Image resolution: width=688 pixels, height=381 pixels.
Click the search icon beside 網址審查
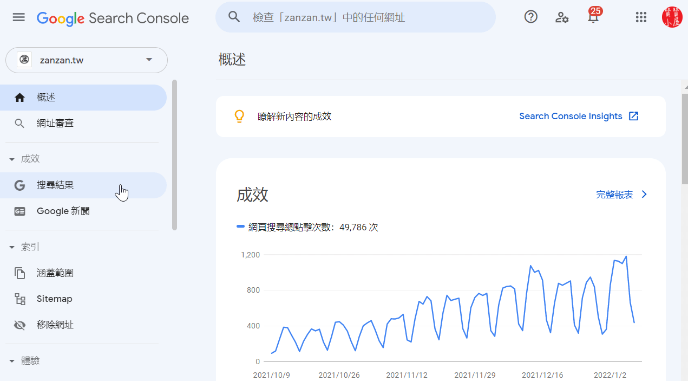19,124
